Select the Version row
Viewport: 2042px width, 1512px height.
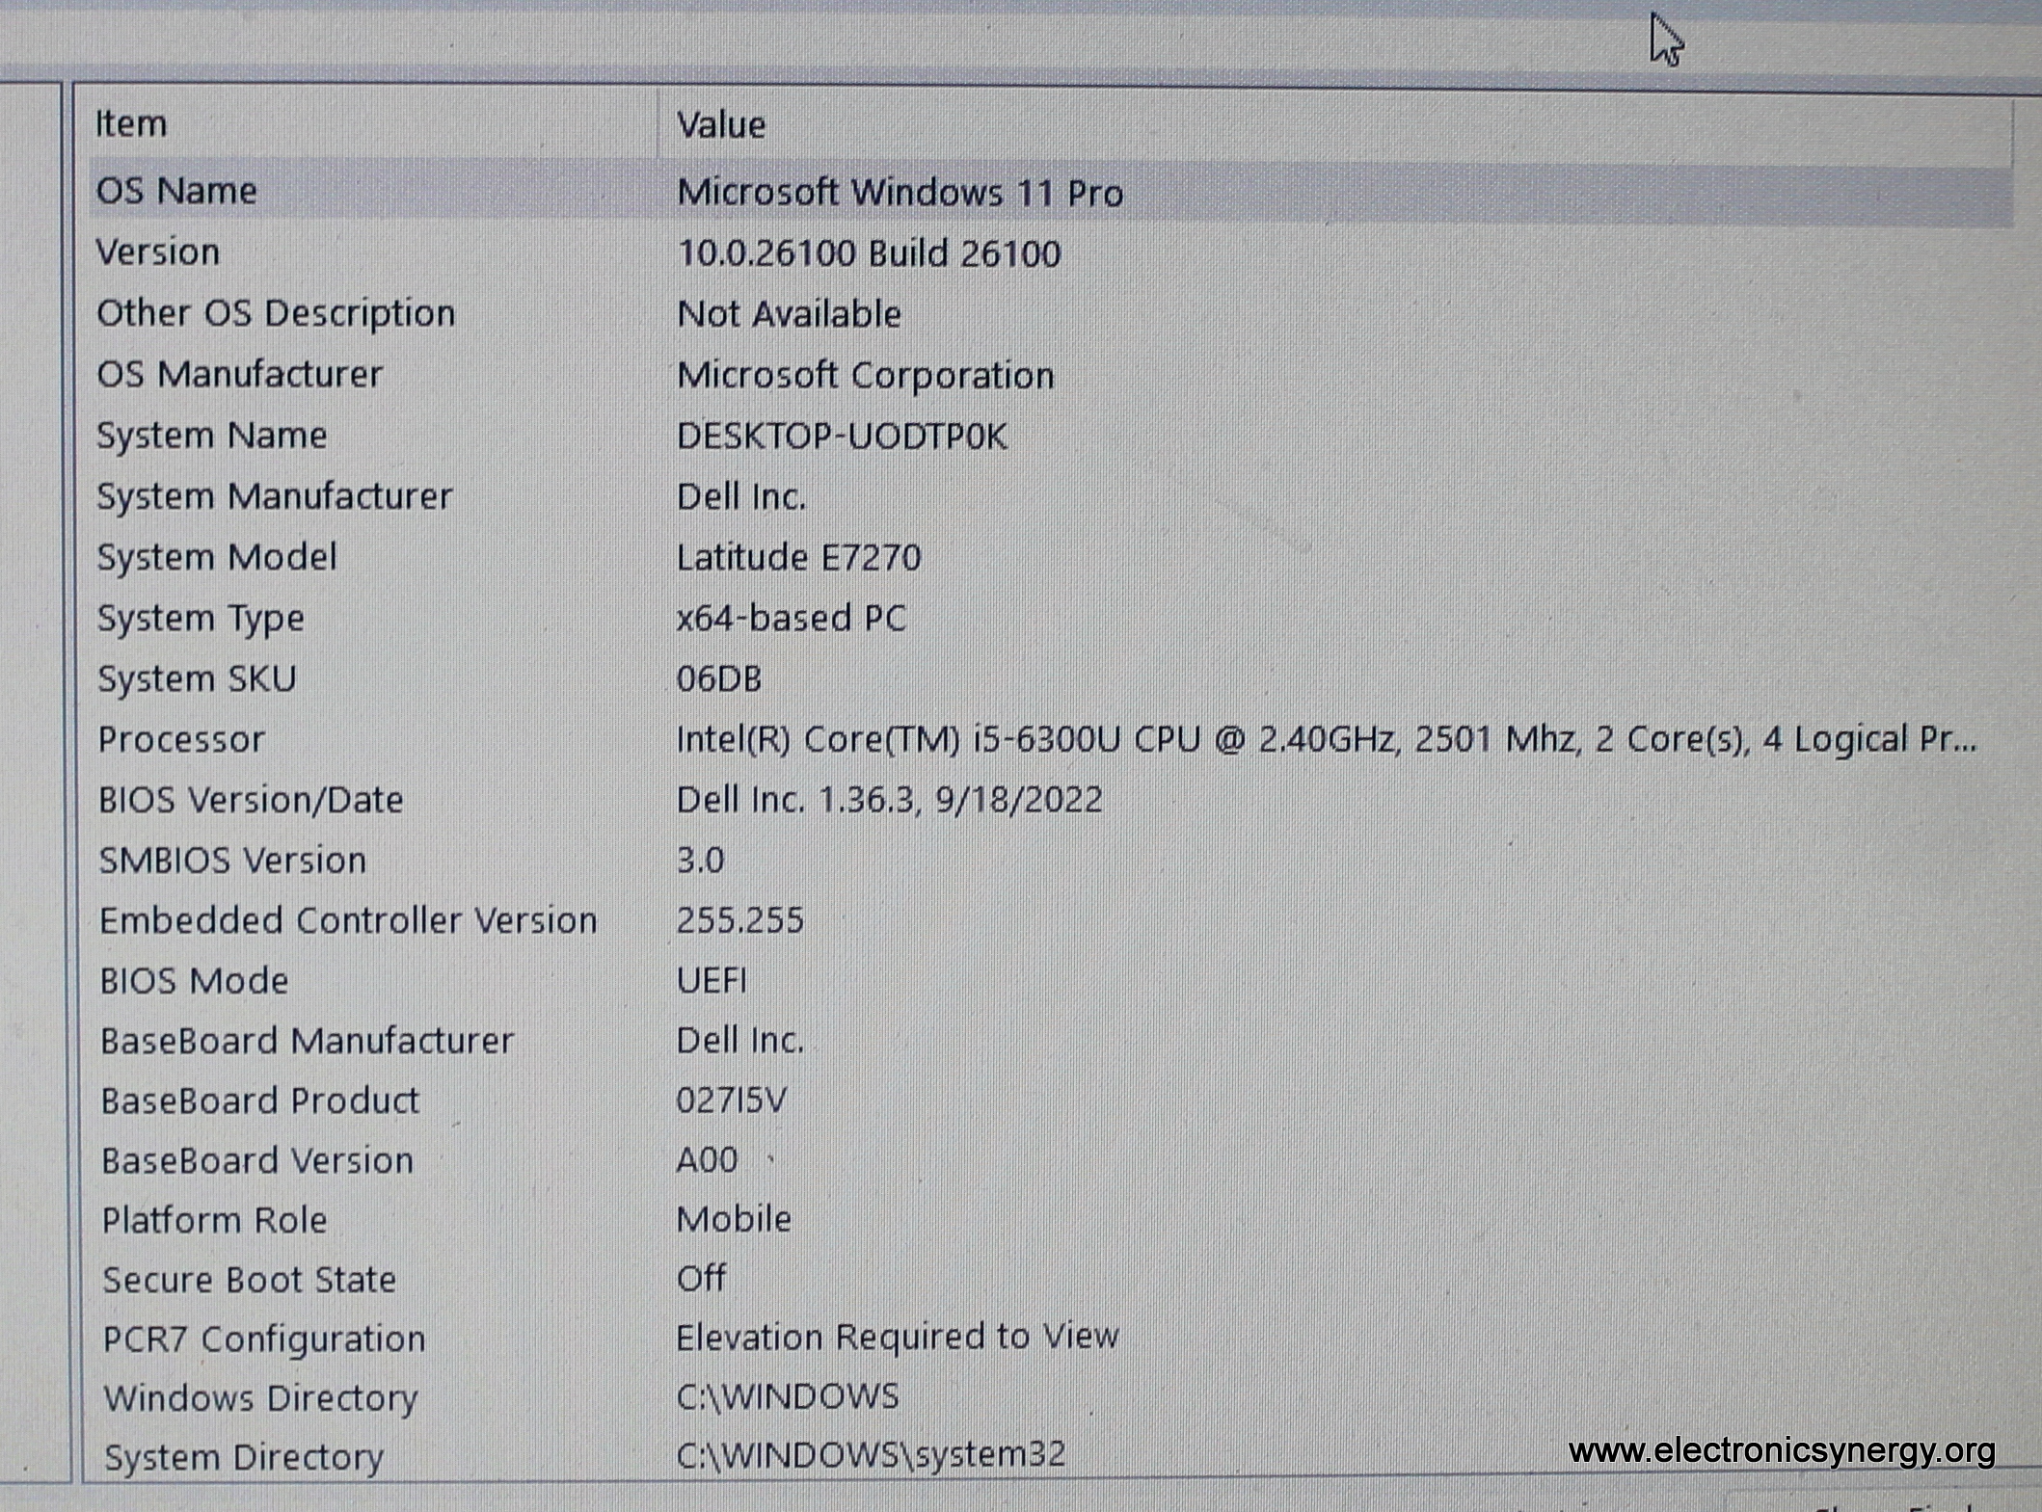159,252
